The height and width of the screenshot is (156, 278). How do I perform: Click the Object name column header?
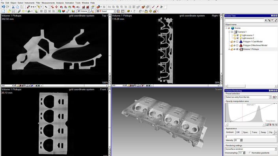251,24
